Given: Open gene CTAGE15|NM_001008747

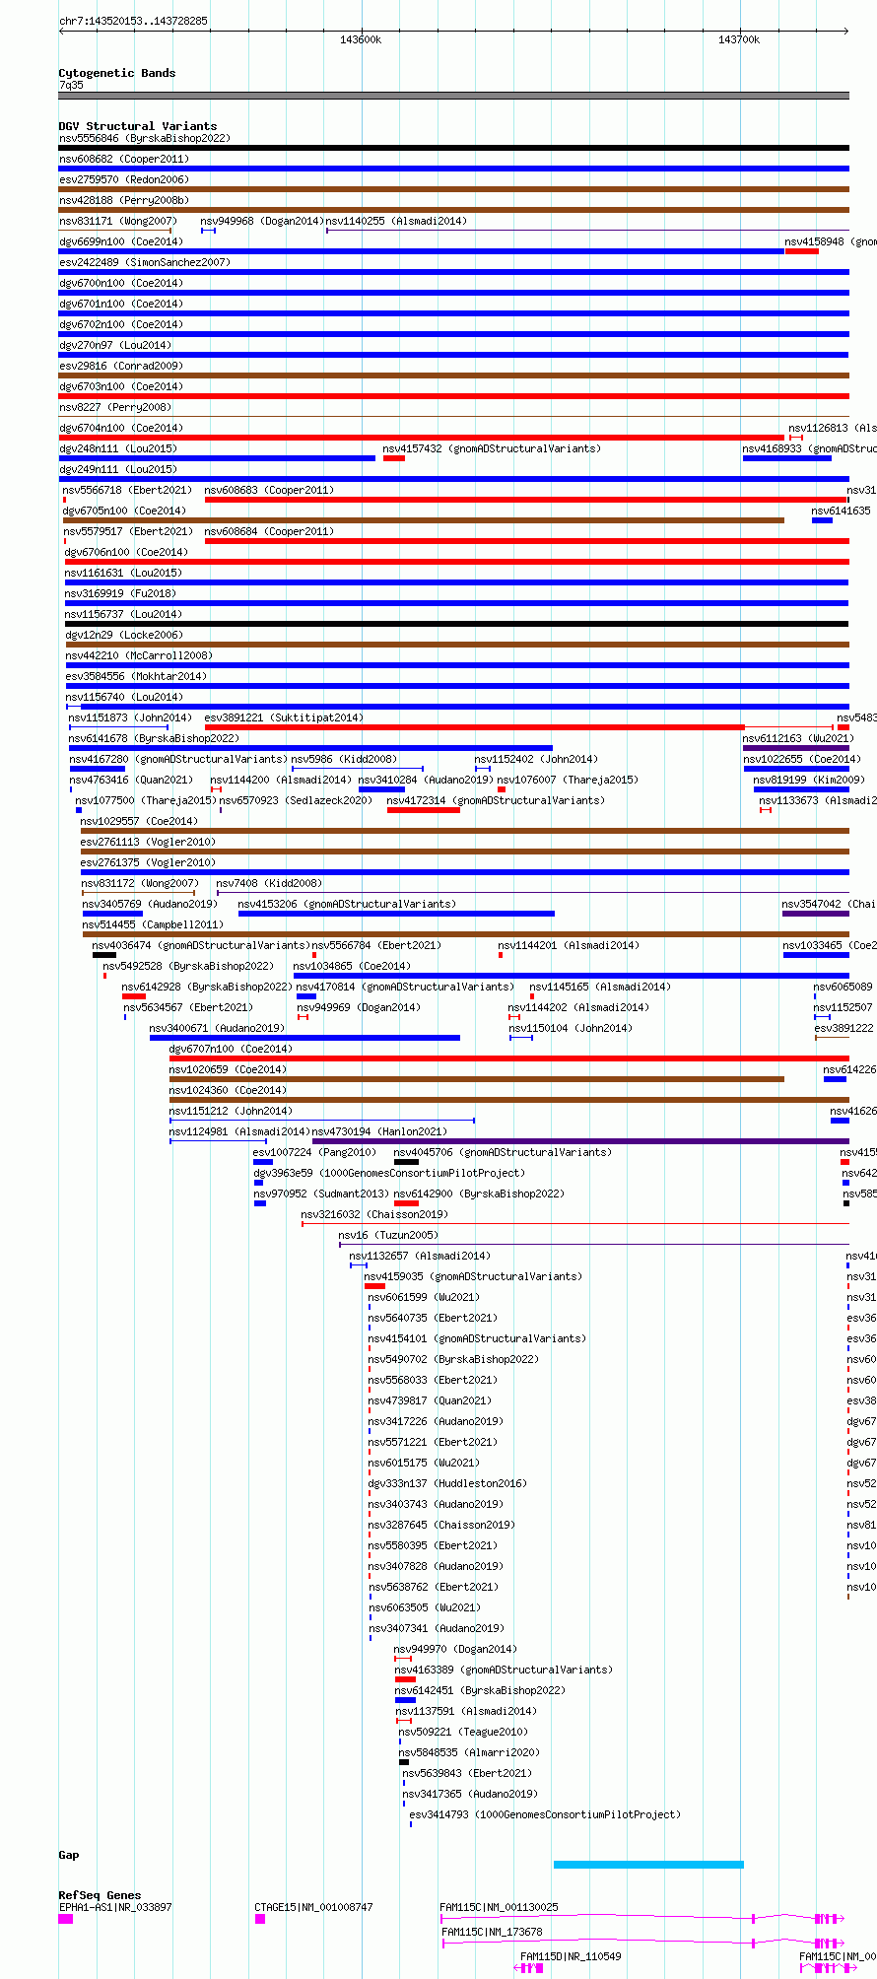Looking at the screenshot, I should click(x=260, y=1918).
